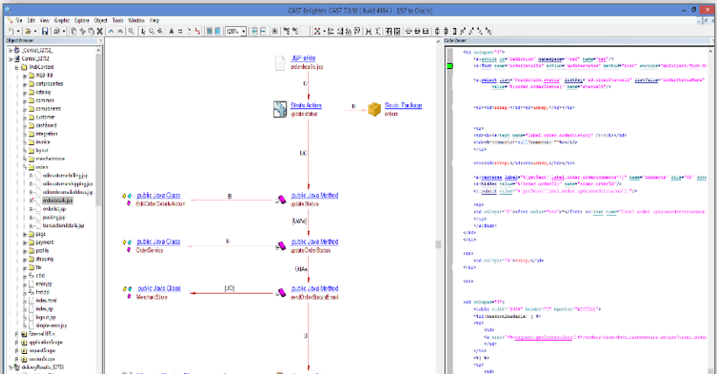The width and height of the screenshot is (717, 374).
Task: Click the Struts Package link
Action: tap(404, 106)
